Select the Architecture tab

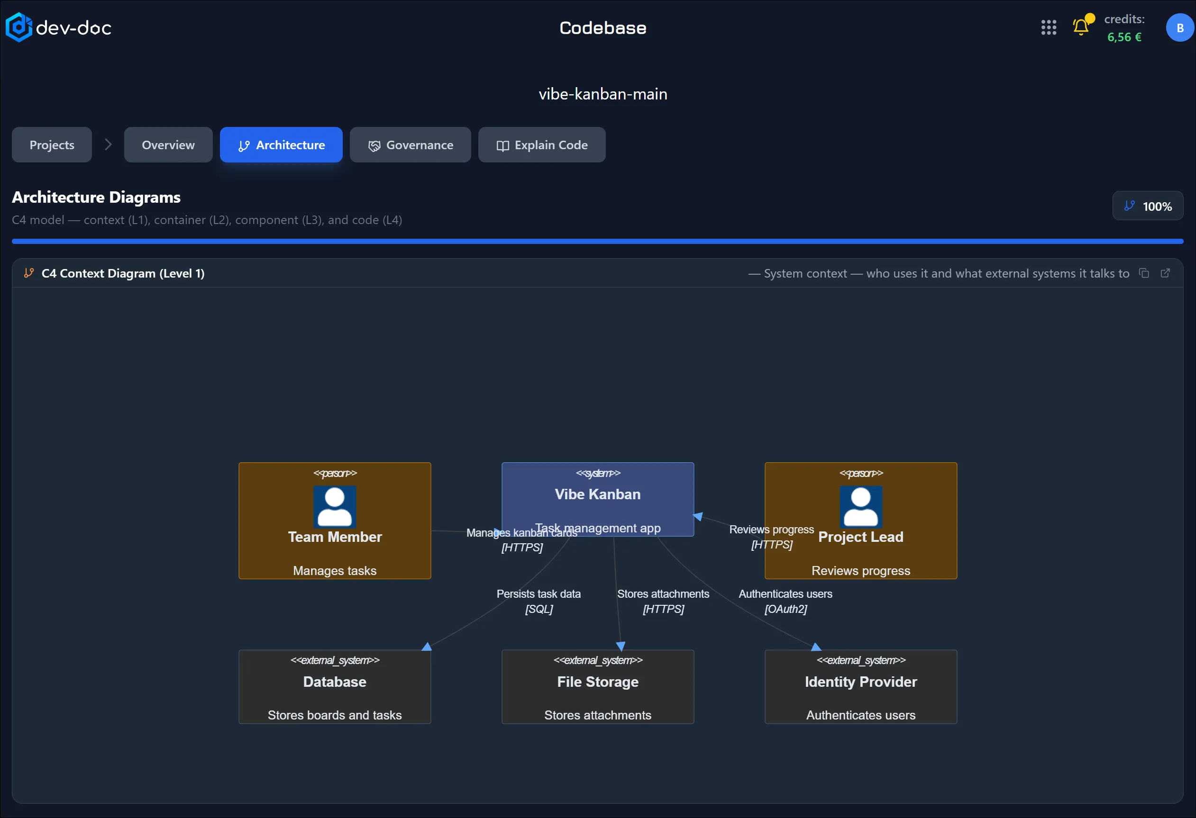coord(281,145)
